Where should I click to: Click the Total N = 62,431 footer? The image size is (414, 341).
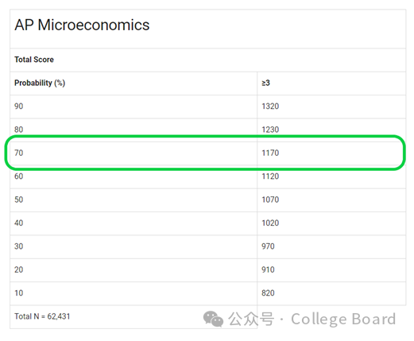pos(42,316)
